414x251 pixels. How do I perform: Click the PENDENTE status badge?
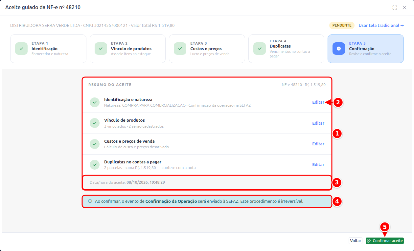tap(342, 25)
